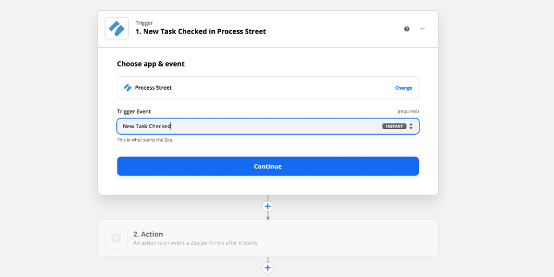The width and height of the screenshot is (554, 277).
Task: Open the three-dot more options menu
Action: (x=422, y=29)
